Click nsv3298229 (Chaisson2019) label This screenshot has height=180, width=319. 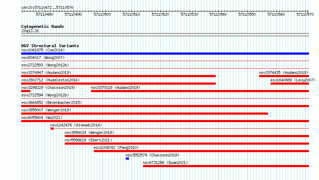click(48, 87)
